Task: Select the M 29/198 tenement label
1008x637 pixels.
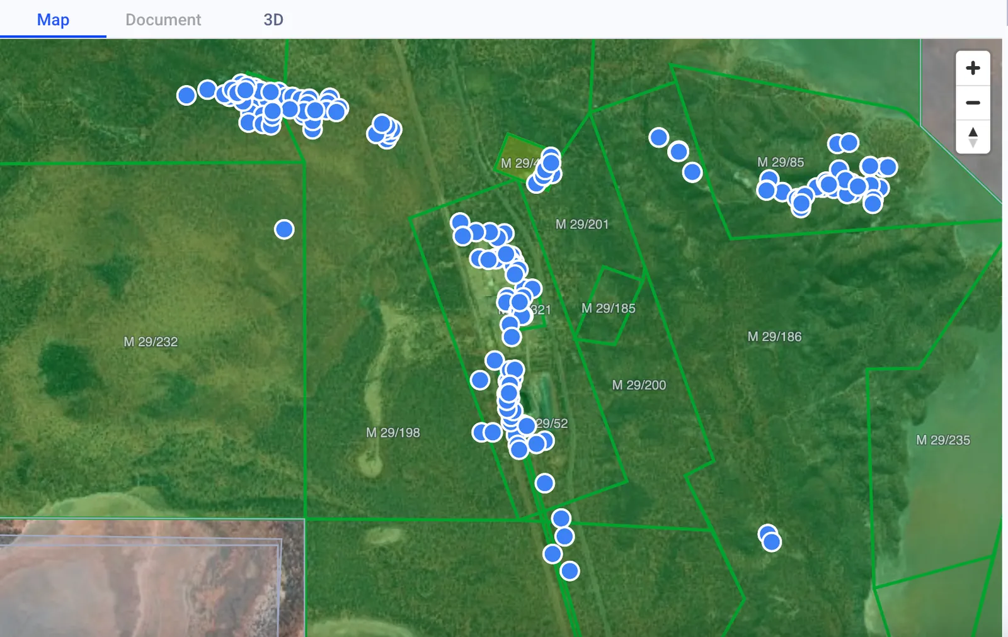Action: pyautogui.click(x=393, y=432)
